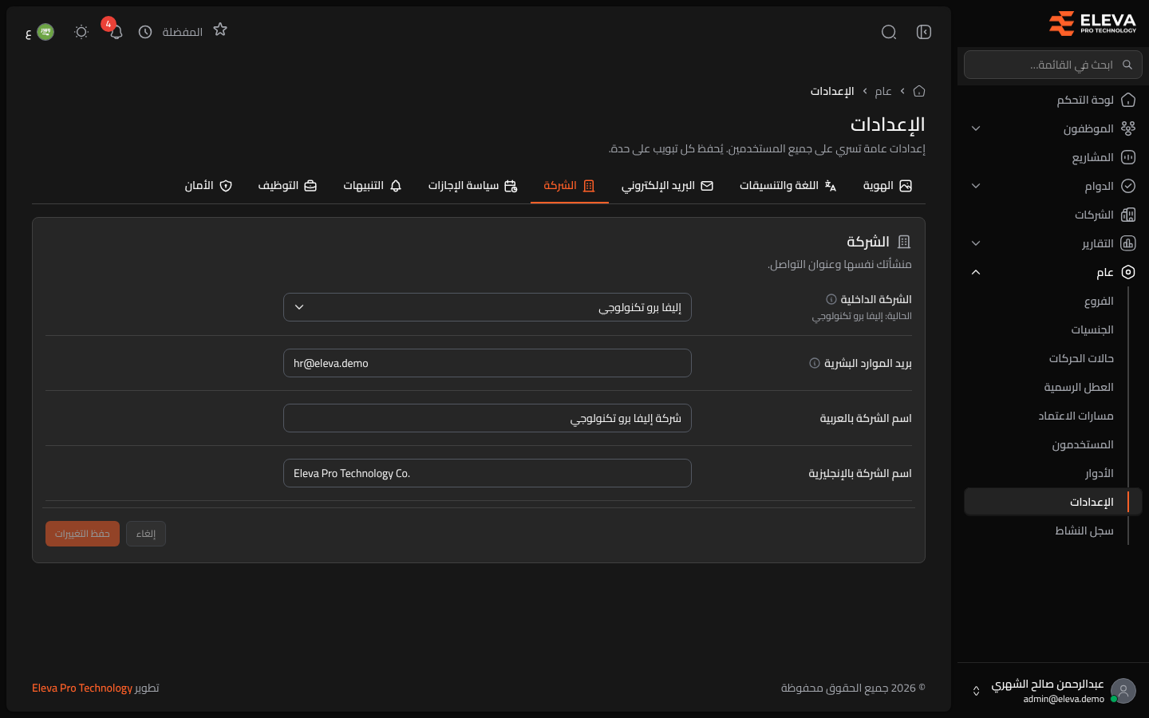
Task: Open the Eleva Pro Technology footer link
Action: 82,688
